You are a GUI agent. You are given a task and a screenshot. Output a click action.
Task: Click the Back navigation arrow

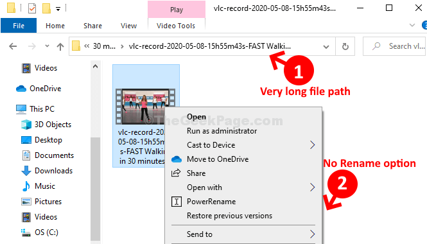[13, 46]
